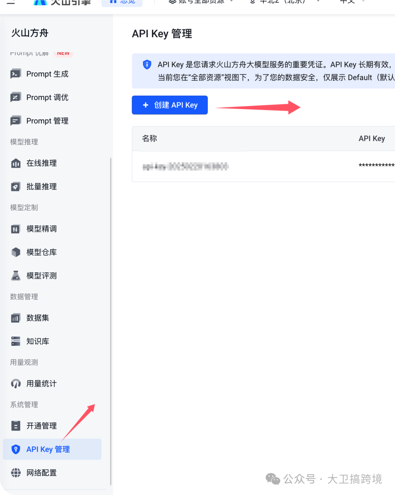
Task: Select API Key 管理 menu item
Action: [x=48, y=449]
